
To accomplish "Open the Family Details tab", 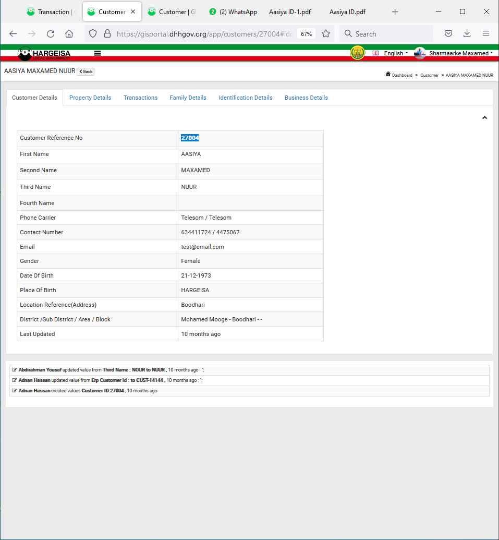I will coord(188,98).
